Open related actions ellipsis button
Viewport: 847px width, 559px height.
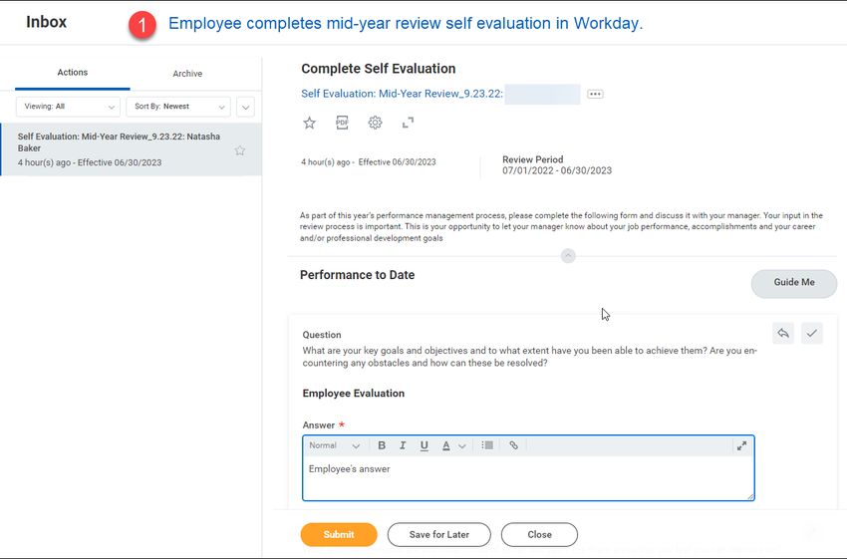[x=595, y=94]
